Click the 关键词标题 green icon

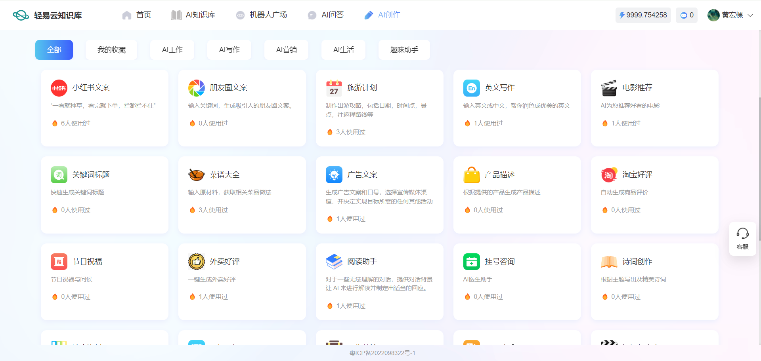point(59,175)
